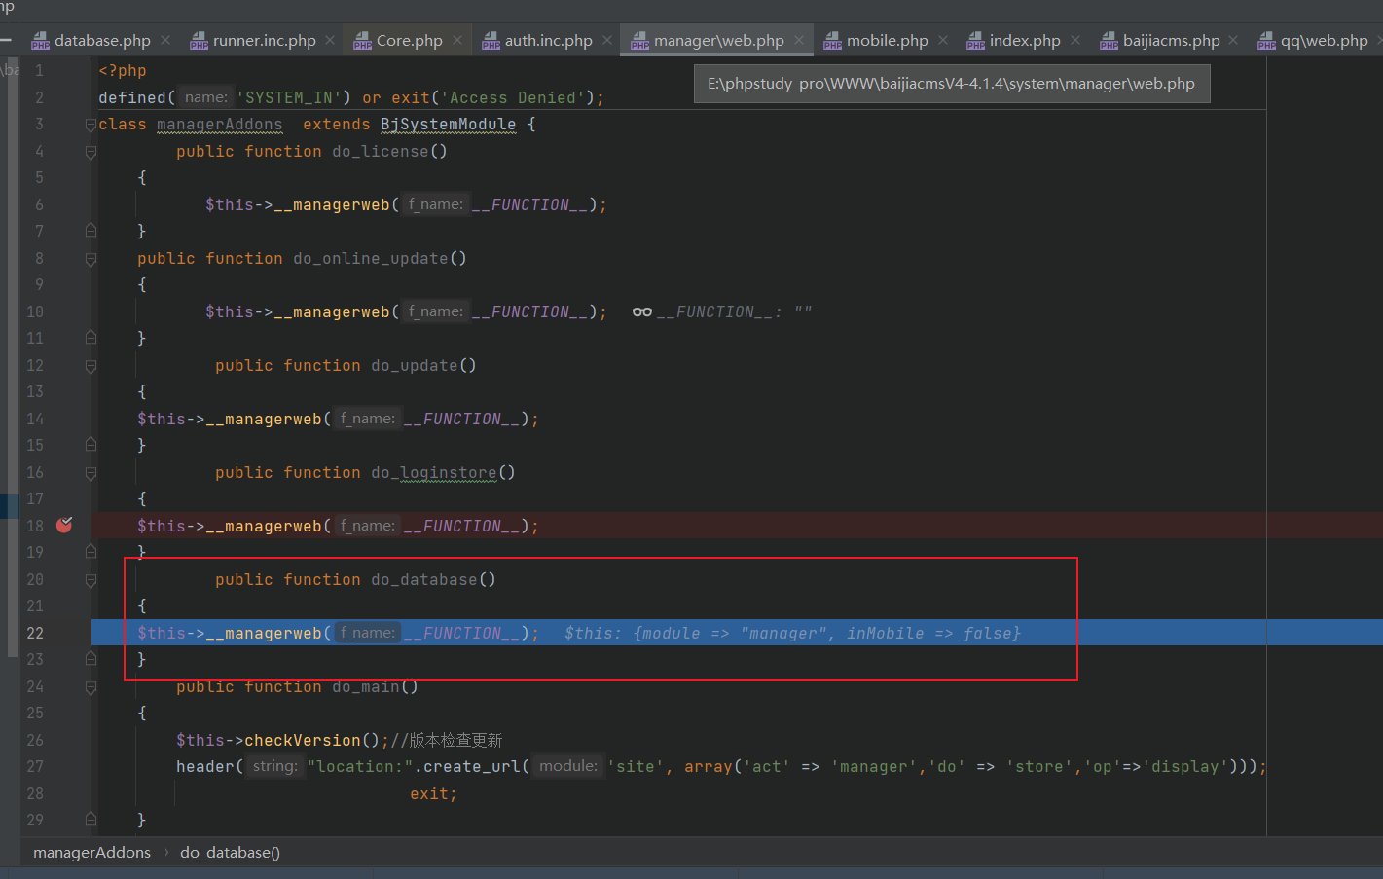Click the glasses watch icon on line 10

click(x=642, y=311)
